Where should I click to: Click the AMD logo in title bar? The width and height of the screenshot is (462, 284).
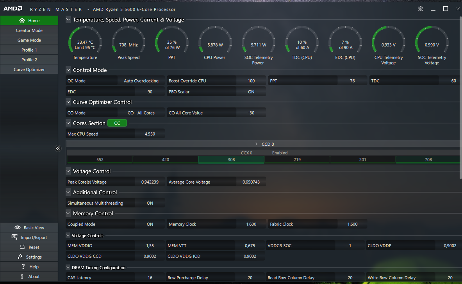point(13,9)
